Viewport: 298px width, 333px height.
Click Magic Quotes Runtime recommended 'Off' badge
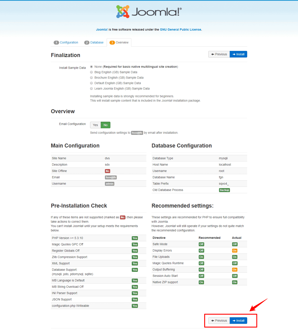point(201,264)
